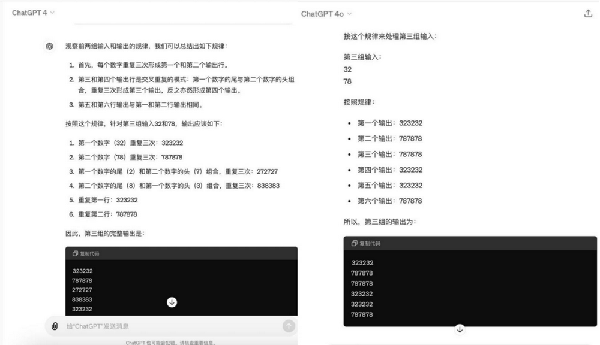
Task: Open the ChatGPT 4o model selector
Action: 326,14
